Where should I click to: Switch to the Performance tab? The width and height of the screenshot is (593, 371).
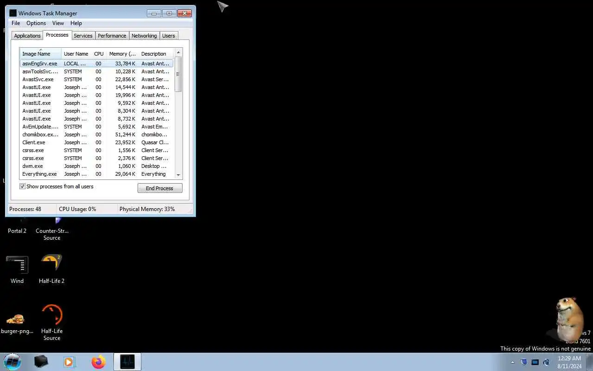[x=112, y=36]
